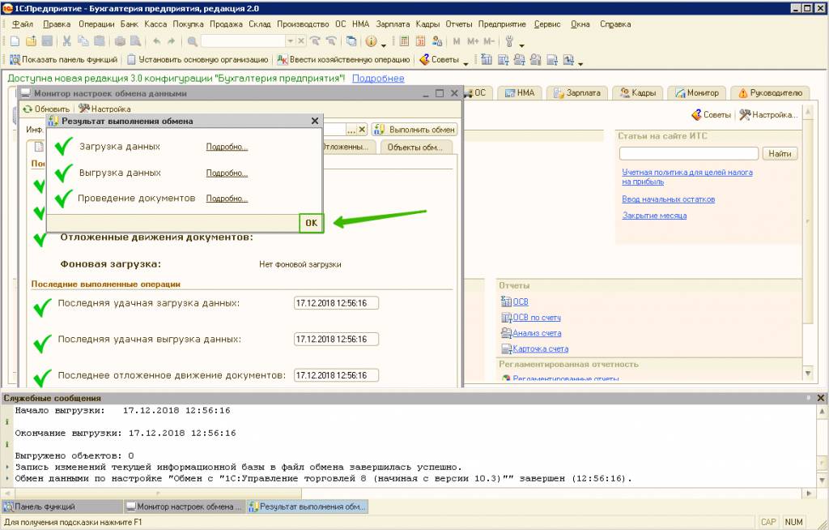Click Выполнить обмен button

coord(414,129)
